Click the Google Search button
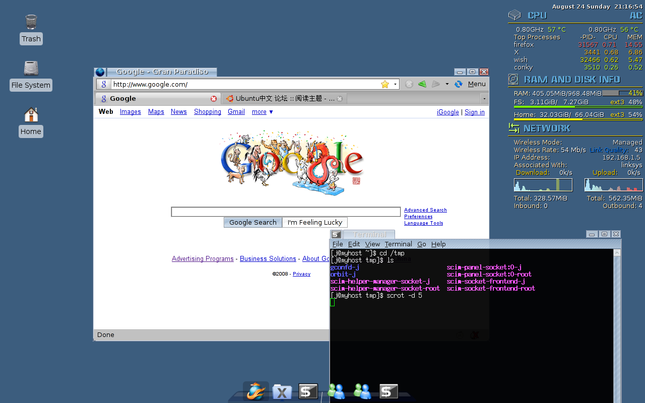The height and width of the screenshot is (403, 645). point(253,222)
